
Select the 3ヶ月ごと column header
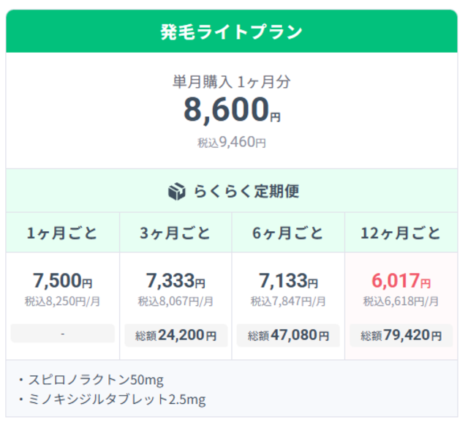click(175, 233)
